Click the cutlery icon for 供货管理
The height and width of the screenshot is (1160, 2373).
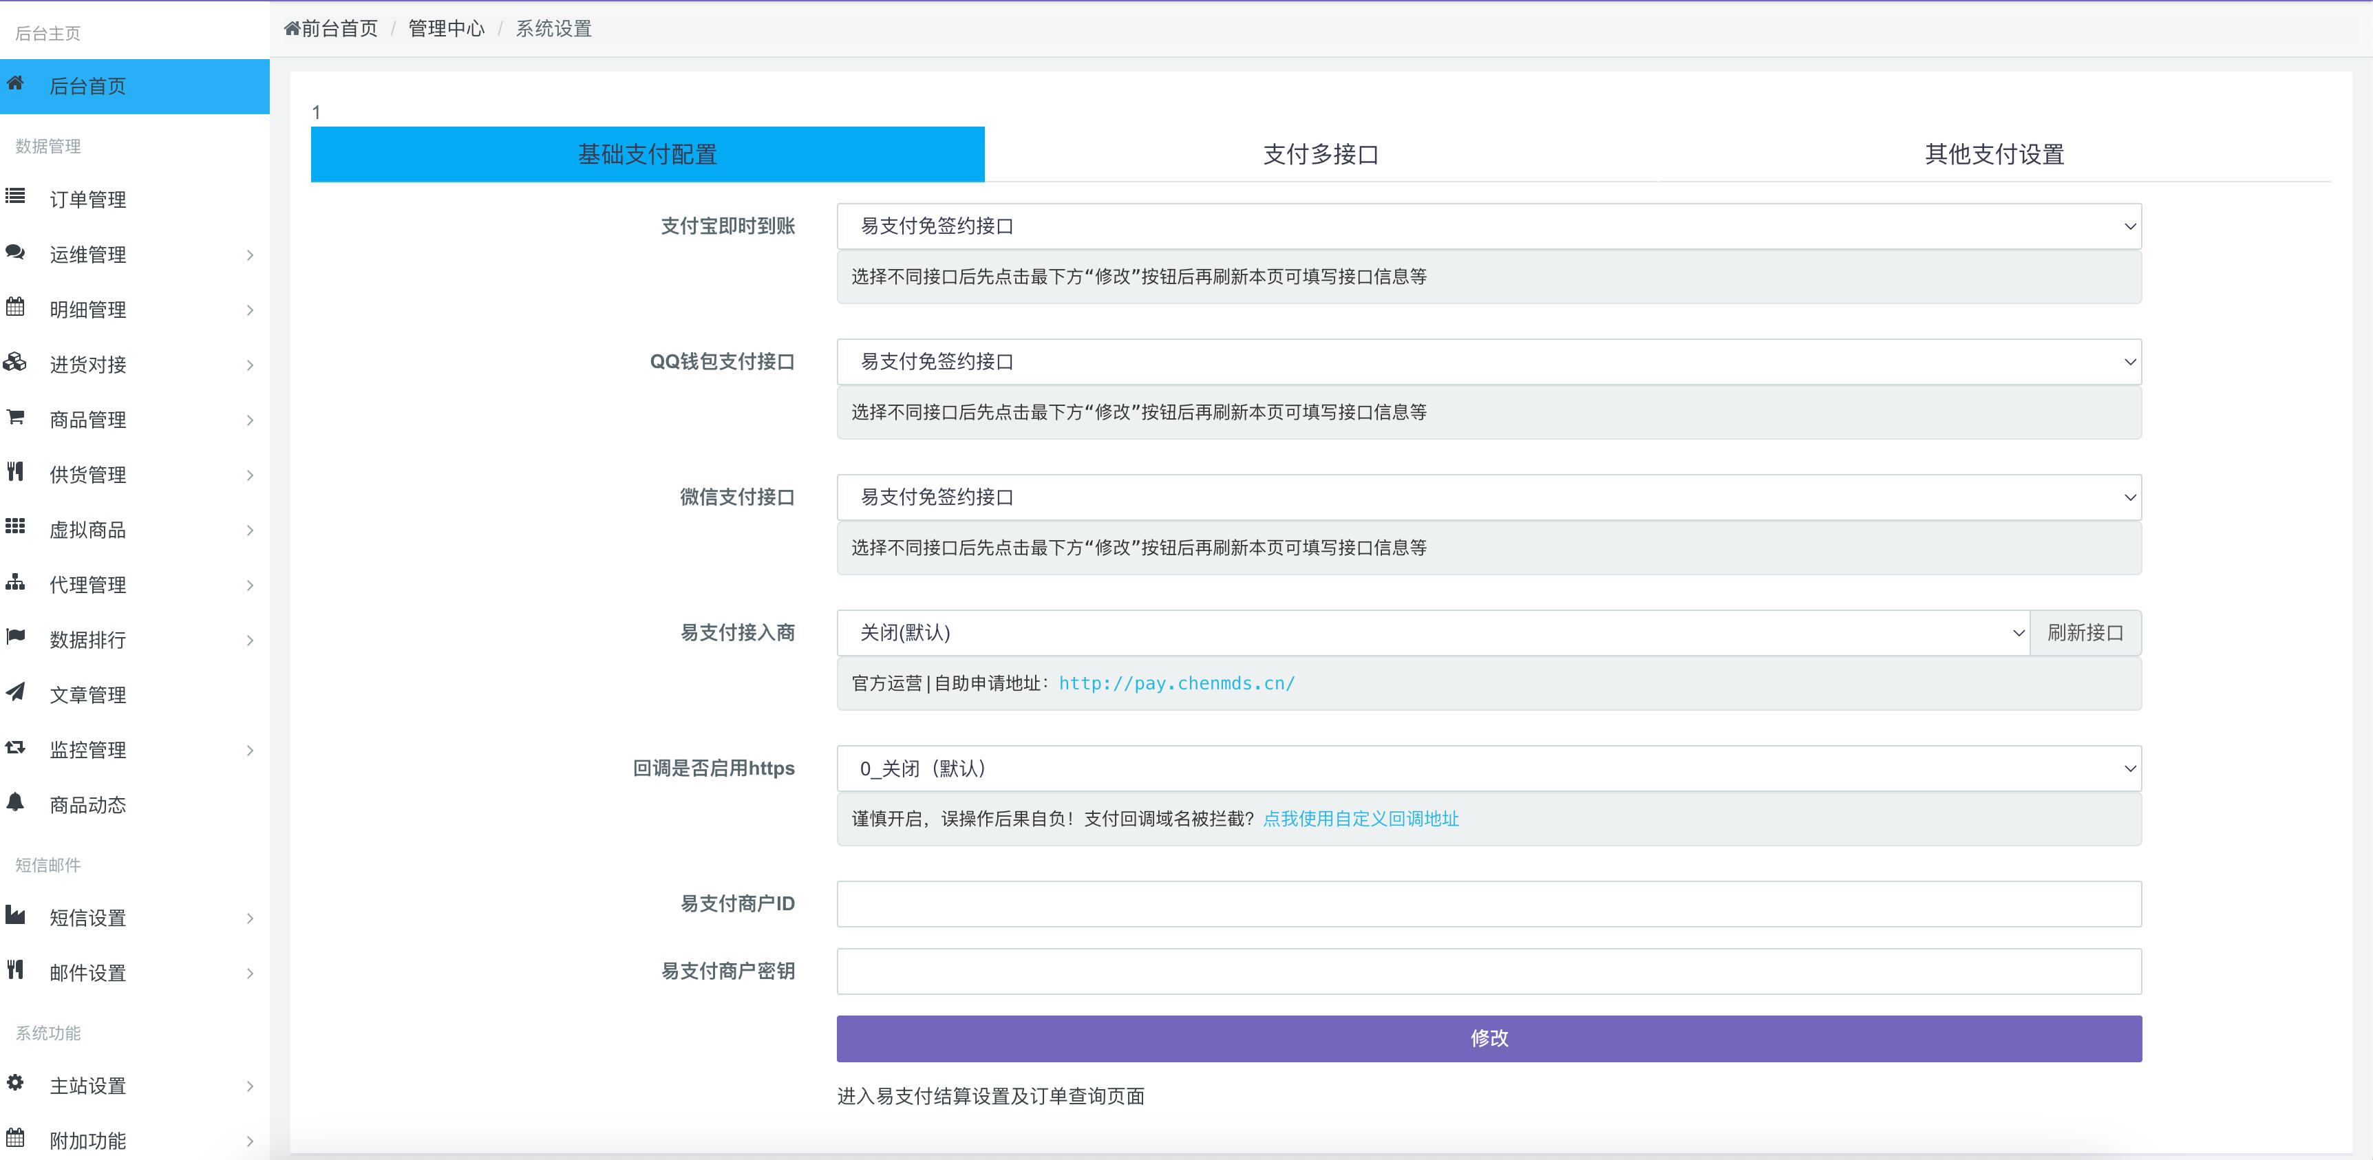pos(14,472)
